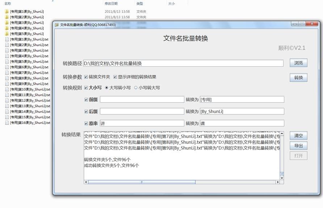Image resolution: width=323 pixels, height=208 pixels.
Task: Click the 原串 field containing 讲
Action: click(142, 123)
